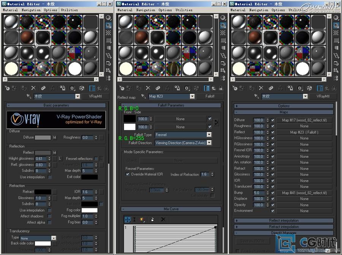Click Map #17 (wood_82_reflect.tif) Diffuse button
The width and height of the screenshot is (342, 255).
(x=304, y=120)
